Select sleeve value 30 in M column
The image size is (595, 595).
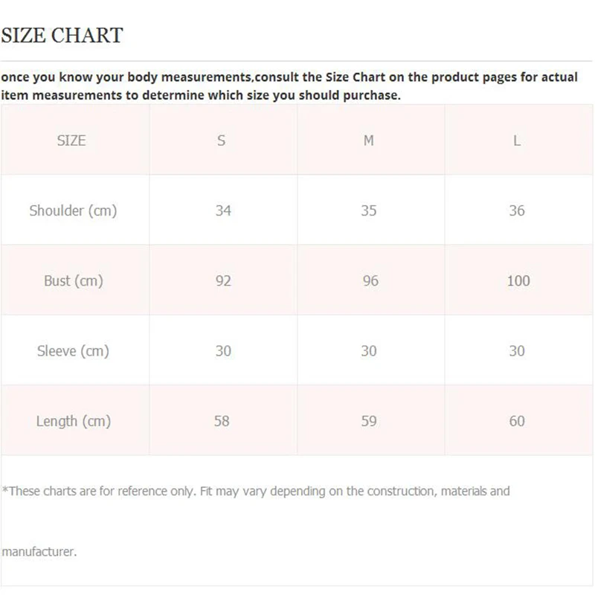[369, 350]
